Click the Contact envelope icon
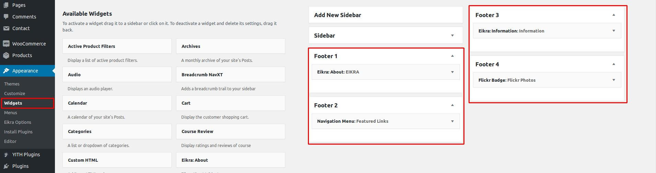The height and width of the screenshot is (173, 656). [x=6, y=28]
